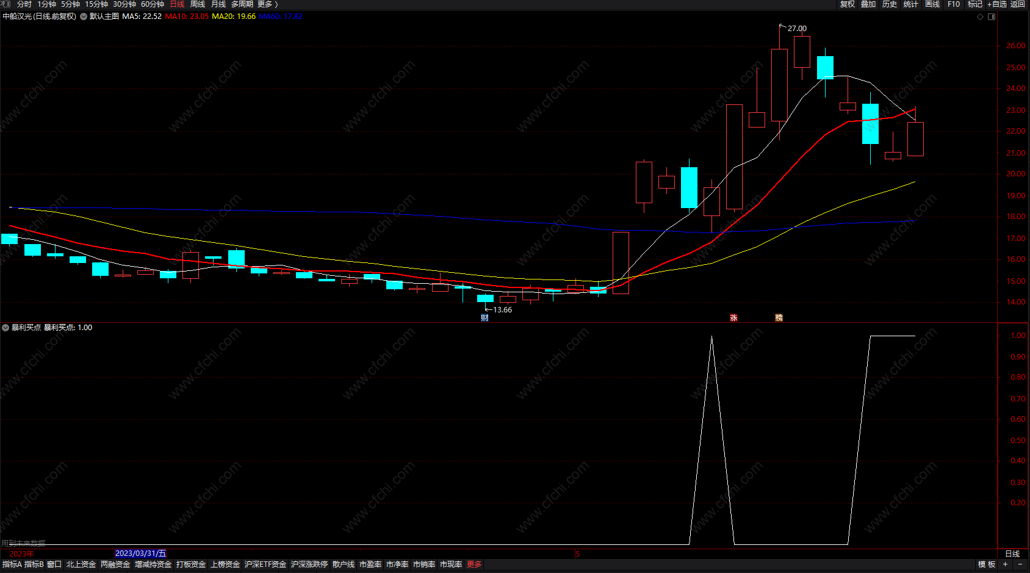Click the blue MA60: 17.82 legend label
The width and height of the screenshot is (1030, 573).
[x=281, y=16]
